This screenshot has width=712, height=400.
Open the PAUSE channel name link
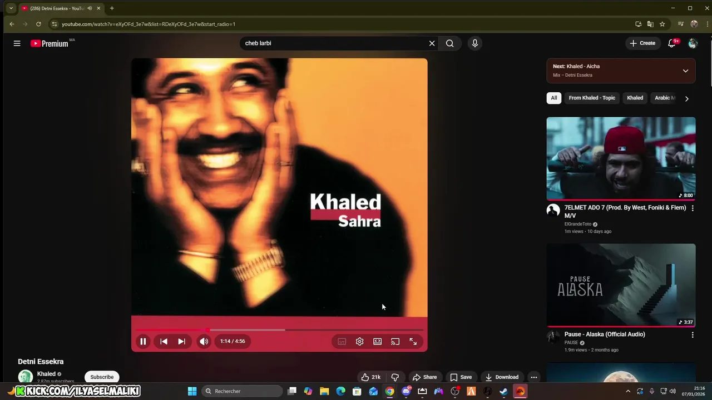(571, 343)
